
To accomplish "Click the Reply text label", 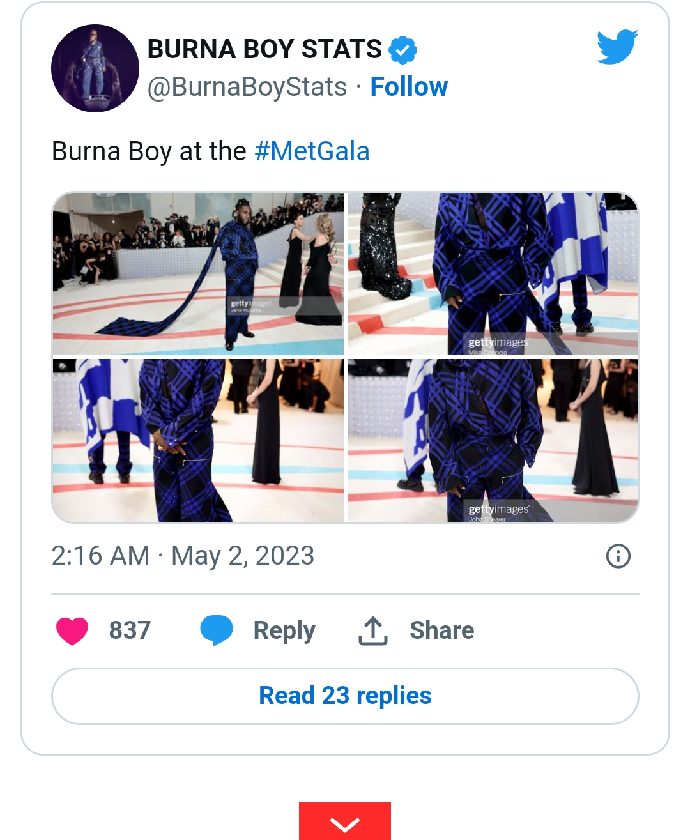I will point(284,630).
